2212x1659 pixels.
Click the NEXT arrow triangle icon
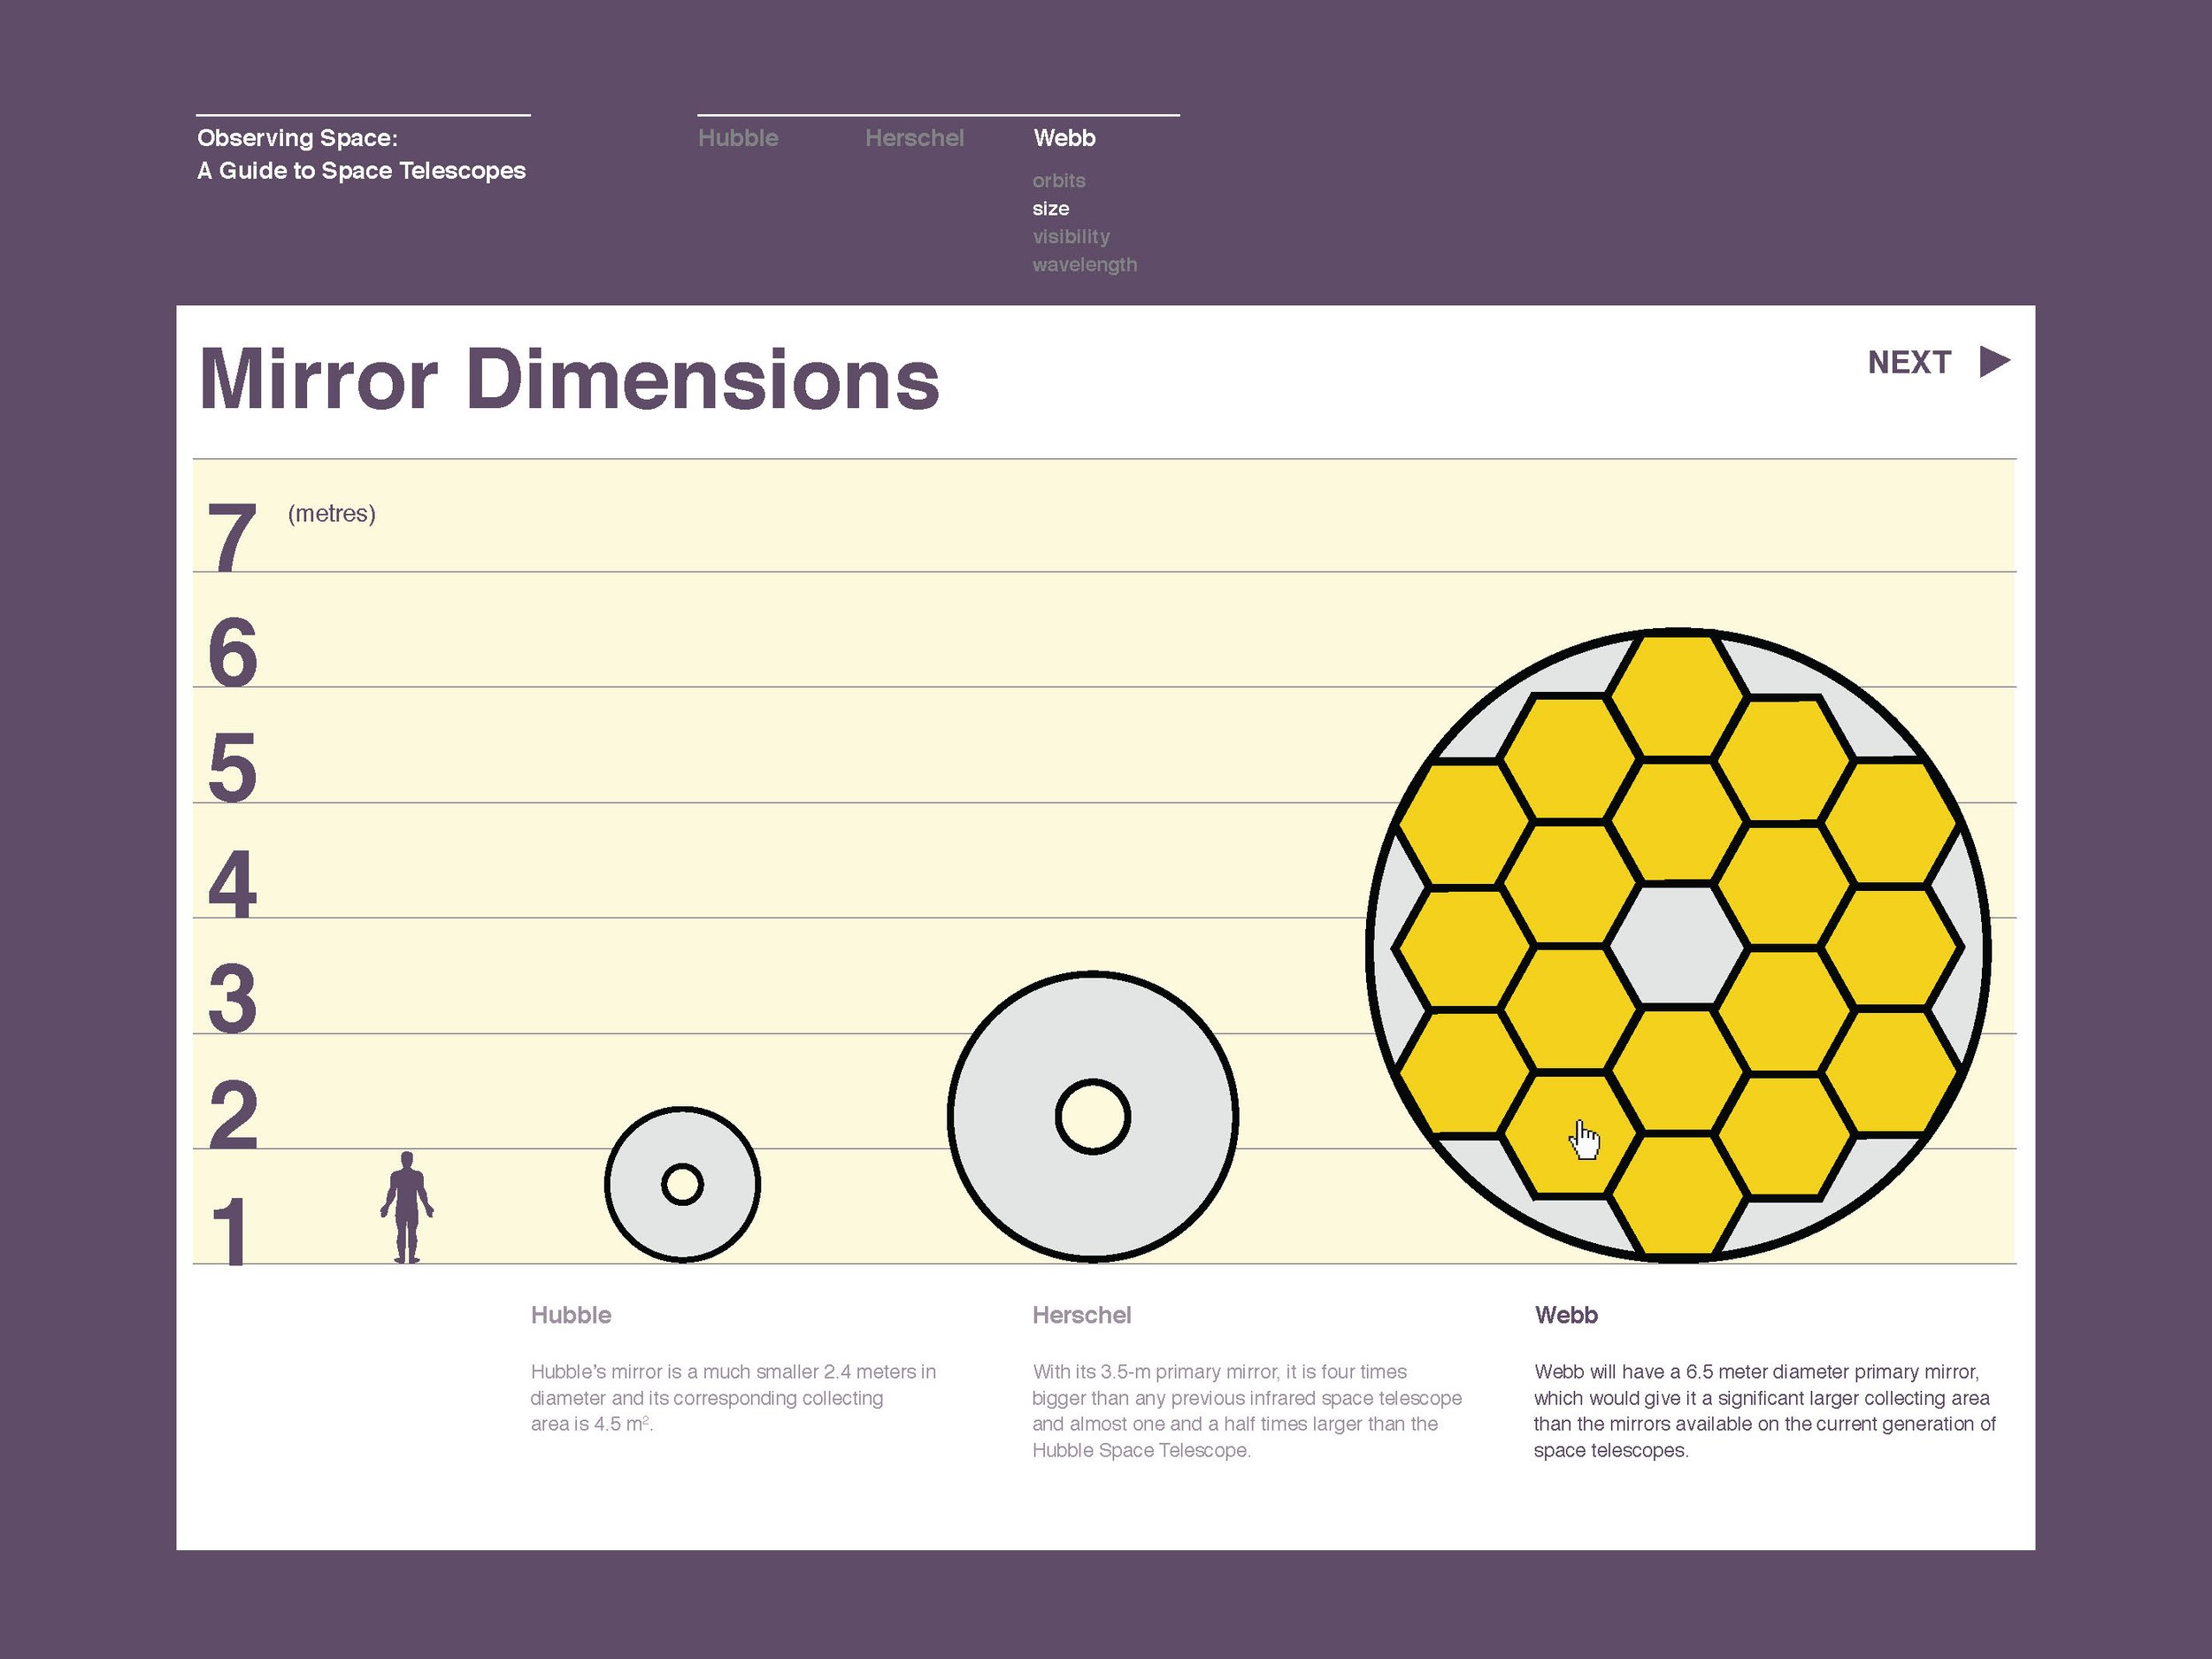1995,362
